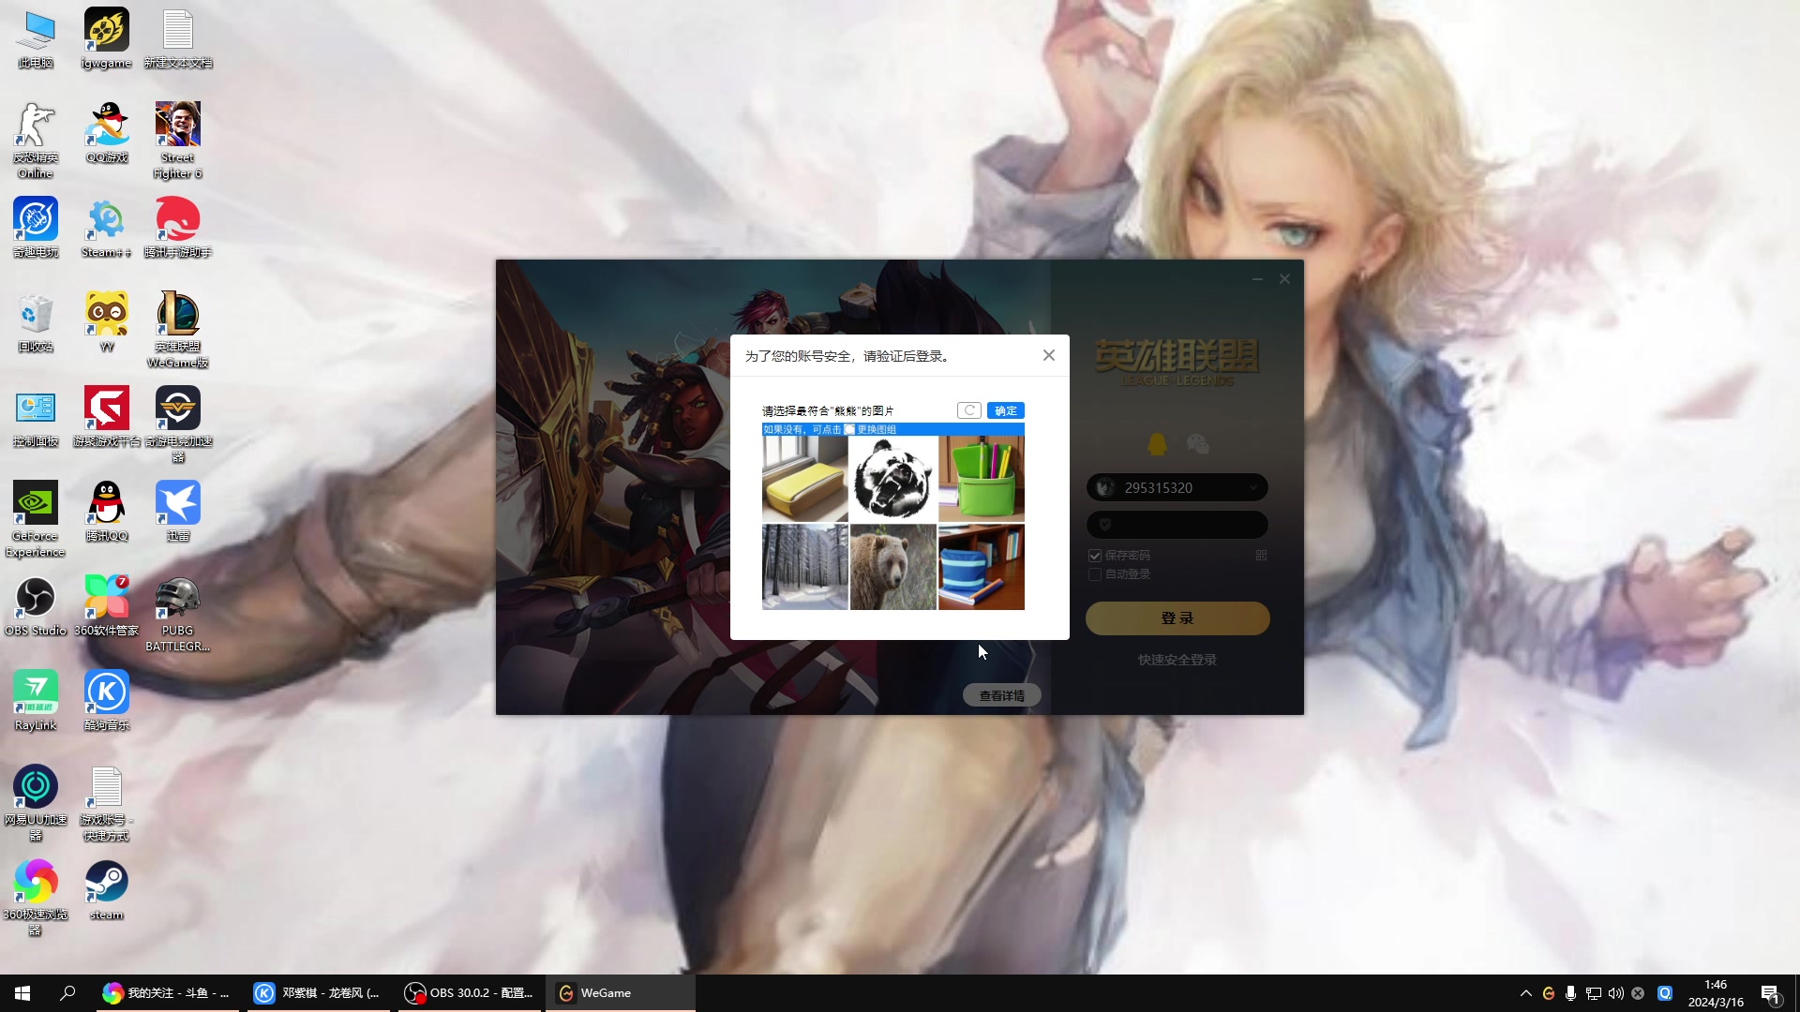Open the notification center
The width and height of the screenshot is (1800, 1012).
pos(1770,993)
